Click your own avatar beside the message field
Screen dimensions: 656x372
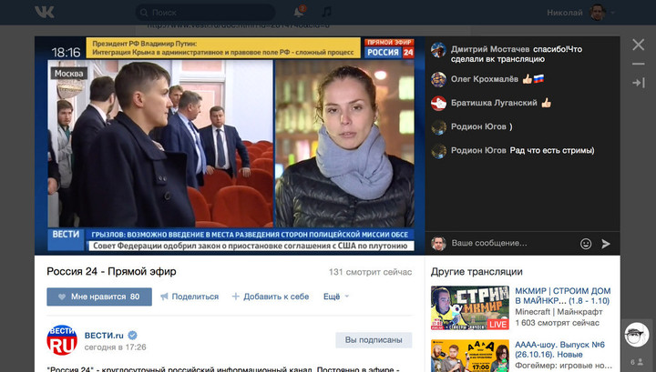(x=438, y=244)
